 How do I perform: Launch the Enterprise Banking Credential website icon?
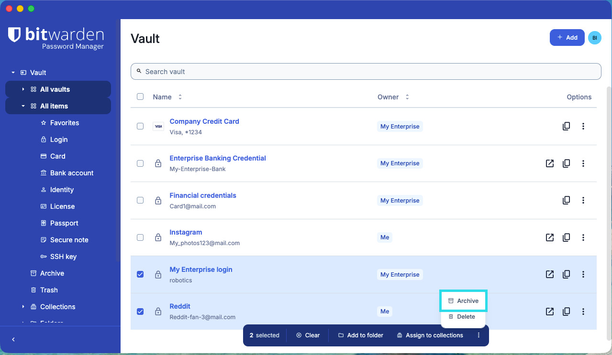[x=550, y=163]
